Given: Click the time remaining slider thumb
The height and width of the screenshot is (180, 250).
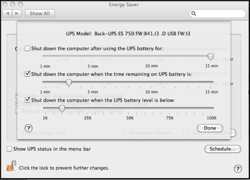Looking at the screenshot, I should [x=69, y=83].
